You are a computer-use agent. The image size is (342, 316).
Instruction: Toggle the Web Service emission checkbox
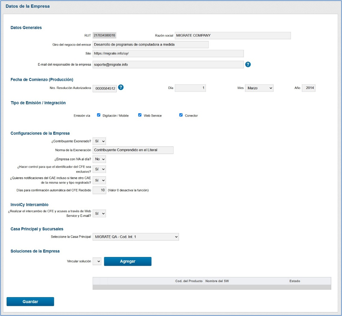140,115
